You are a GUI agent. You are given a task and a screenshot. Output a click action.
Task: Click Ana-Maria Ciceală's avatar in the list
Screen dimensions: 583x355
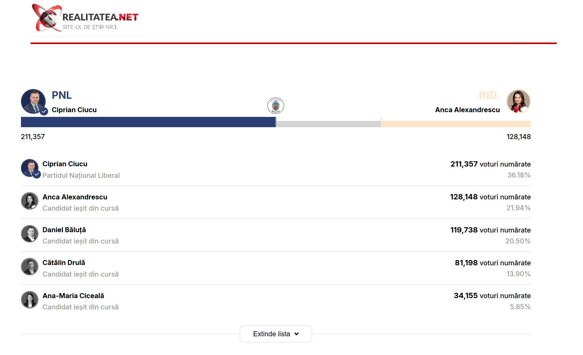click(x=30, y=300)
